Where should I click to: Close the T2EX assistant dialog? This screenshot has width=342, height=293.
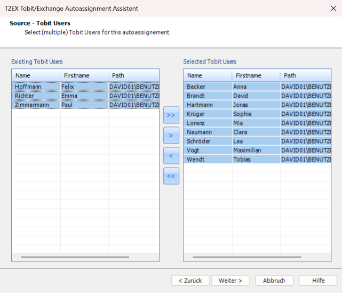click(333, 9)
